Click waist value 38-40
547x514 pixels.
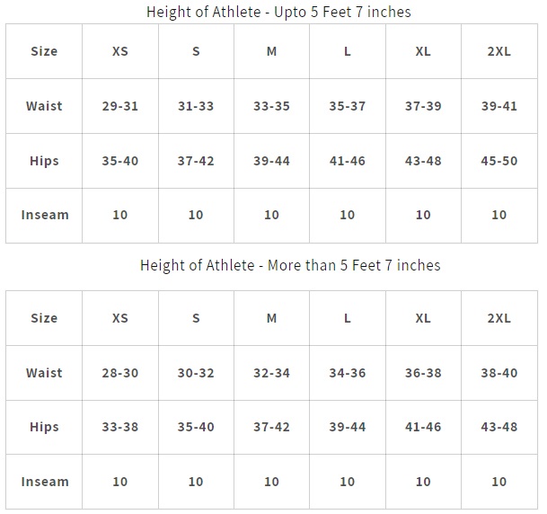[x=498, y=373]
